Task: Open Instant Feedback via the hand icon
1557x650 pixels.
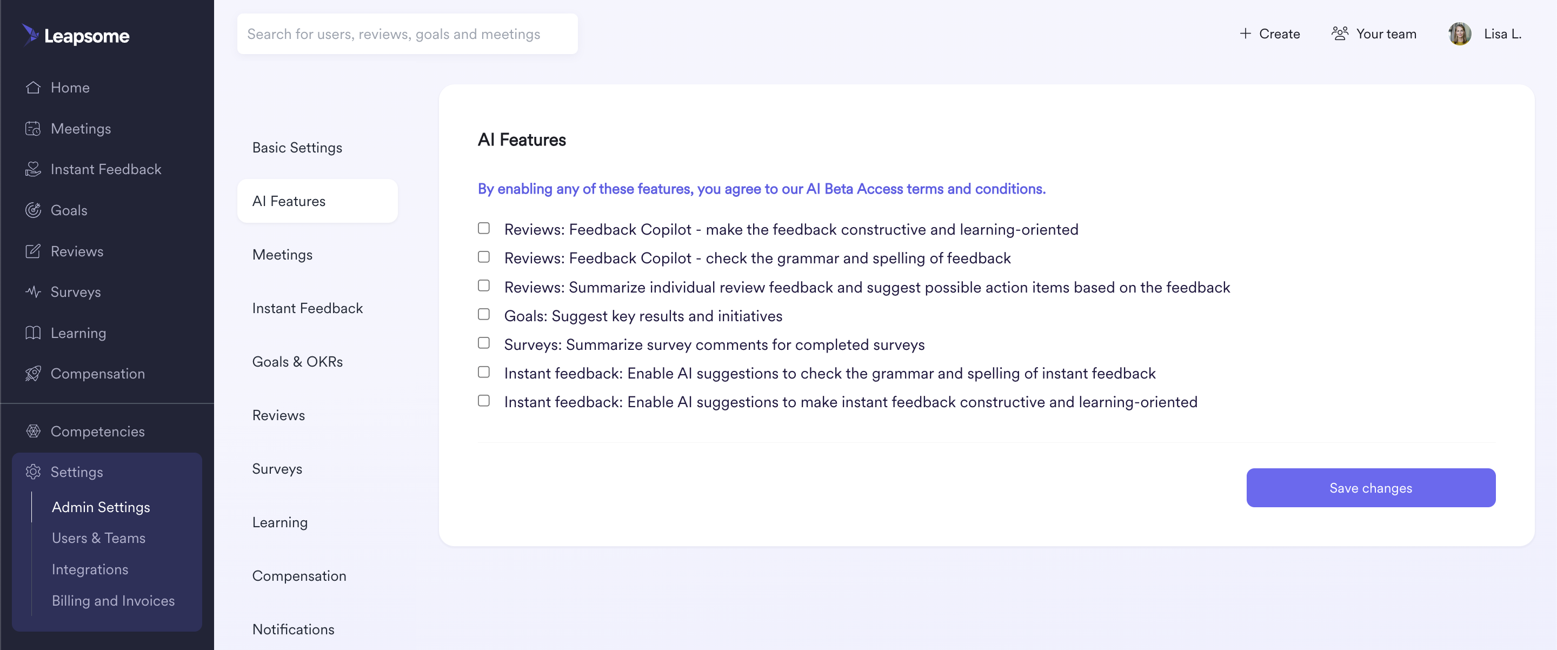Action: click(33, 169)
